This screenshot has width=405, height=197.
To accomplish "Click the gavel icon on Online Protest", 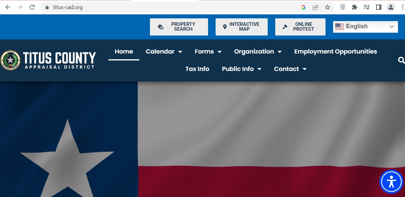I will click(x=285, y=27).
